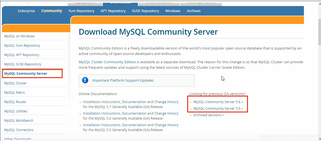Open Important Platform Support Updates link
This screenshot has height=141, width=321.
123,81
